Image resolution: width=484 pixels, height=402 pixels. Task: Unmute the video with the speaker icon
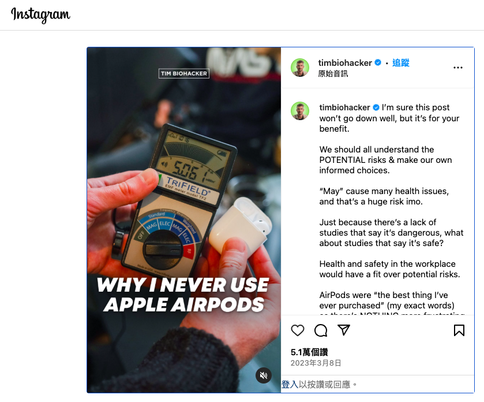tap(263, 375)
